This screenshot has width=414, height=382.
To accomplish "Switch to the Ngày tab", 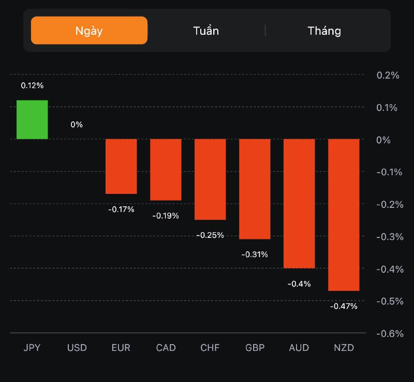I will (89, 31).
